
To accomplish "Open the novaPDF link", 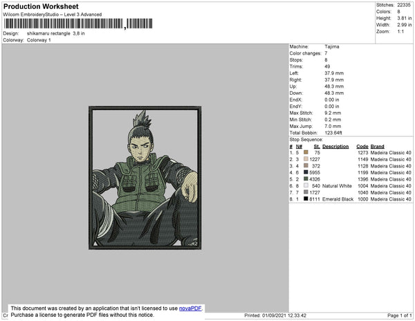I will 190,309.
